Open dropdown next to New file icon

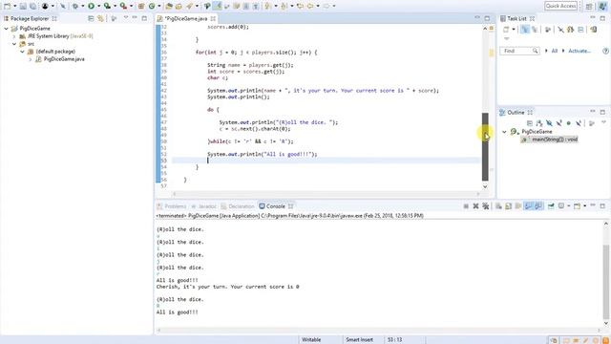coord(14,6)
